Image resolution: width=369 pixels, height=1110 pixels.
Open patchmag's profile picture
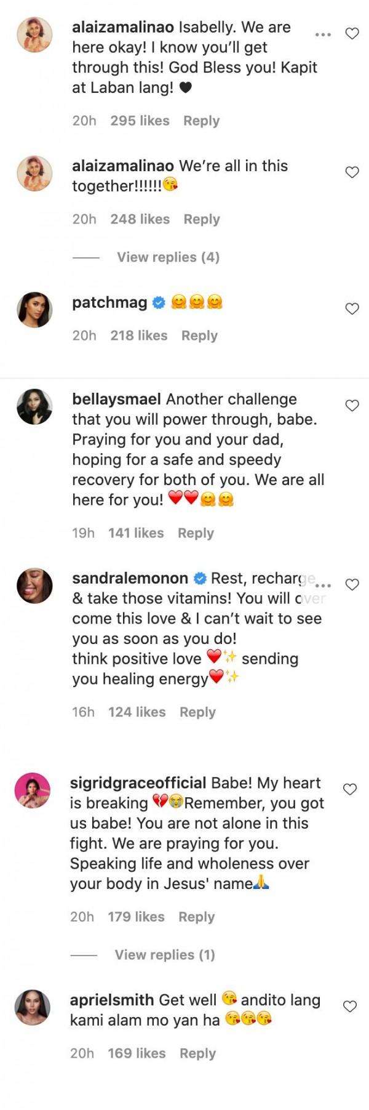pyautogui.click(x=34, y=310)
